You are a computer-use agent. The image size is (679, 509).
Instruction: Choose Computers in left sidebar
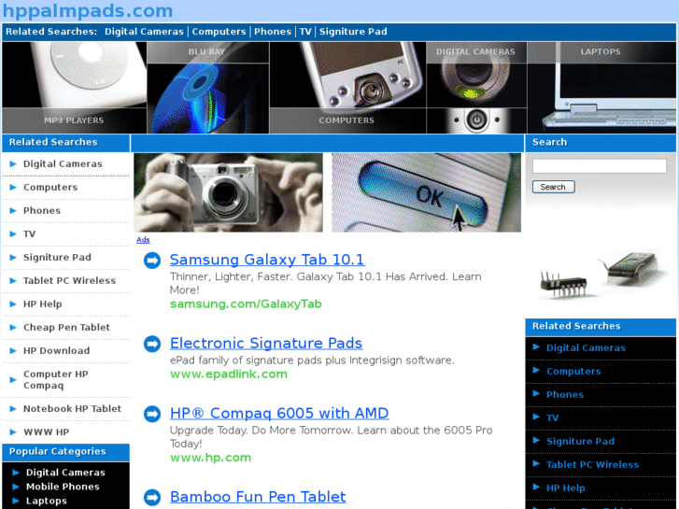(50, 188)
